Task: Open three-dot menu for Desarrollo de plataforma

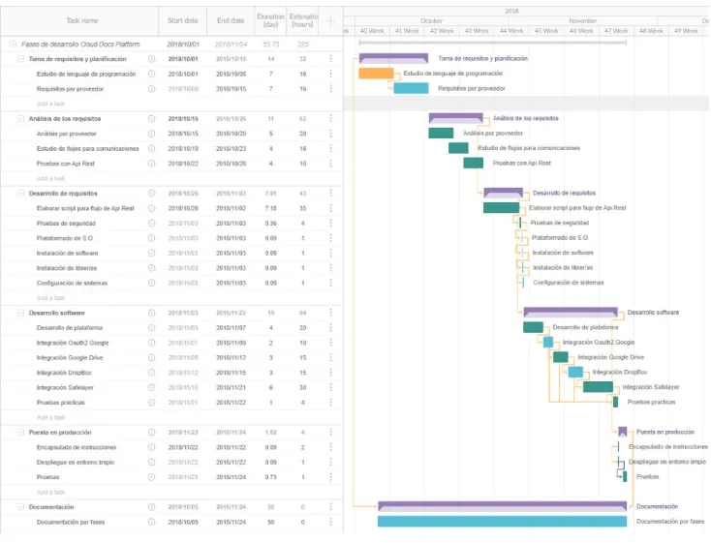Action: (x=330, y=328)
